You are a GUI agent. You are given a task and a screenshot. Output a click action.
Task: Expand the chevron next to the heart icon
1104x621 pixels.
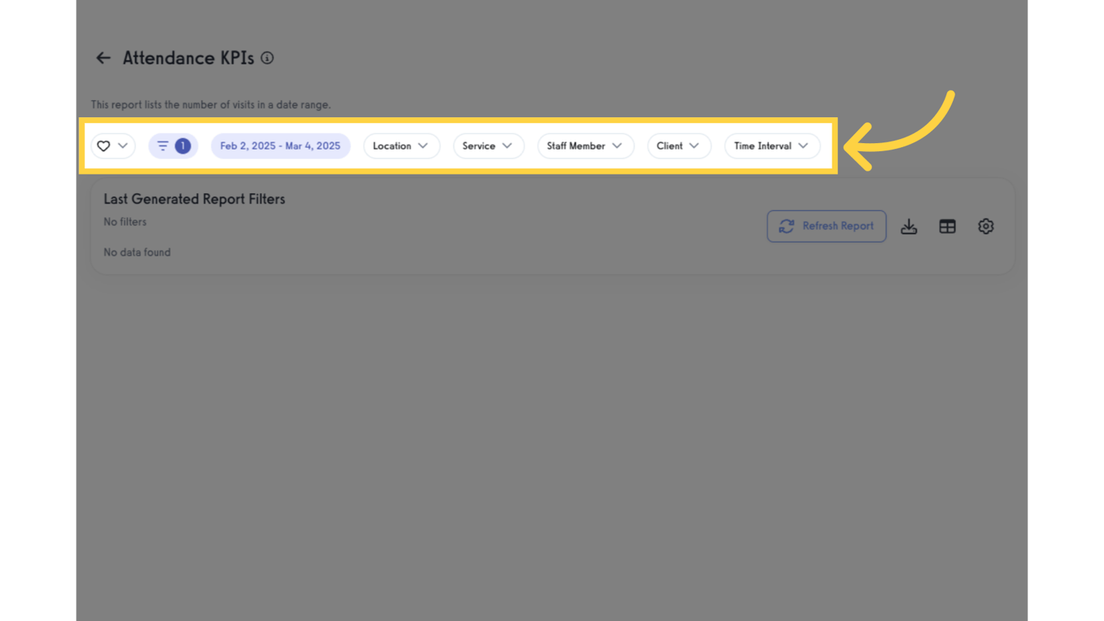point(123,146)
